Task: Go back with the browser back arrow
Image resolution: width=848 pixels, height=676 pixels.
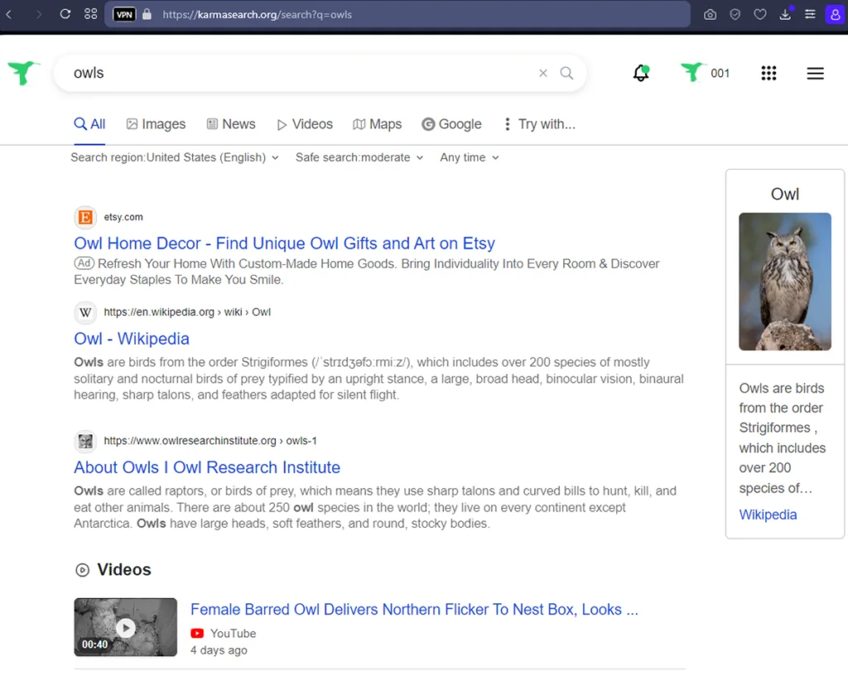Action: 8,15
